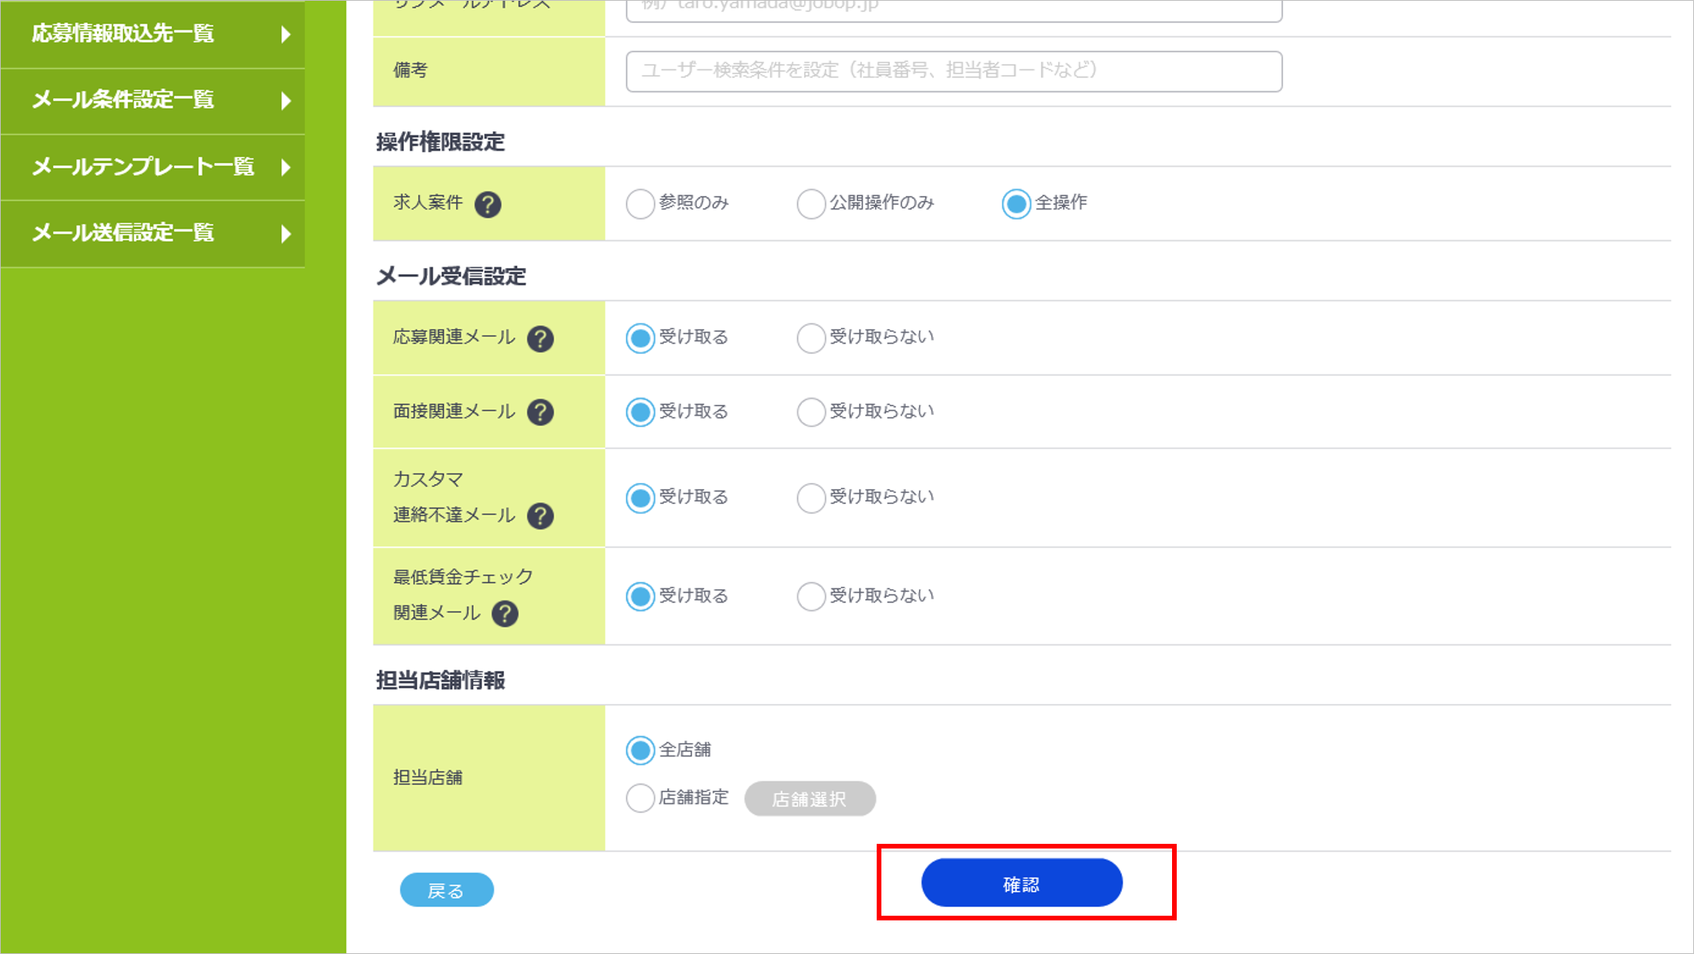
Task: Select 店舗指定 radio option
Action: tap(640, 798)
